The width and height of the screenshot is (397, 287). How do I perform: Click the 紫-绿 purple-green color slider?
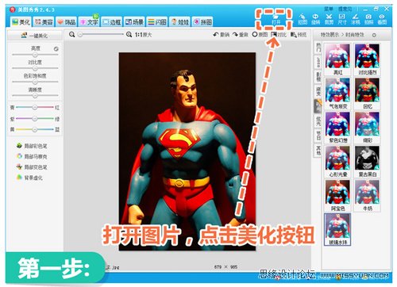tap(35, 119)
